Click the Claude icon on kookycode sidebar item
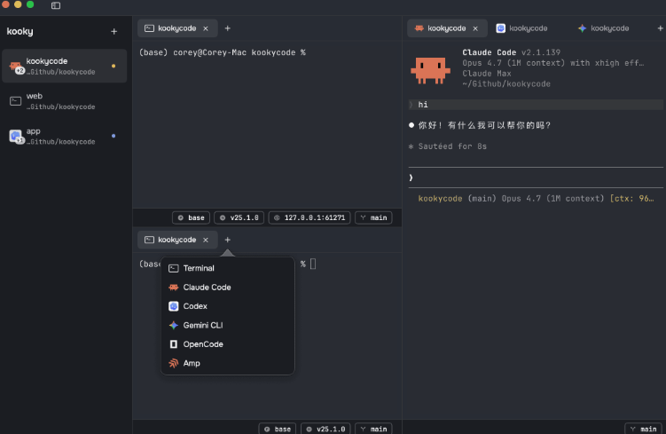Screen dimensions: 666x434 (16, 67)
